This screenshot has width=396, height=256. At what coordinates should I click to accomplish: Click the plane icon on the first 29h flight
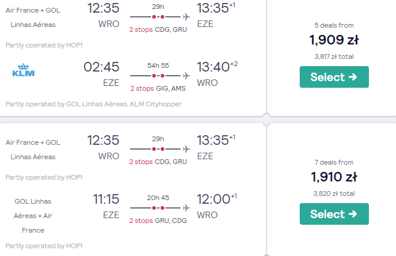[x=187, y=17]
